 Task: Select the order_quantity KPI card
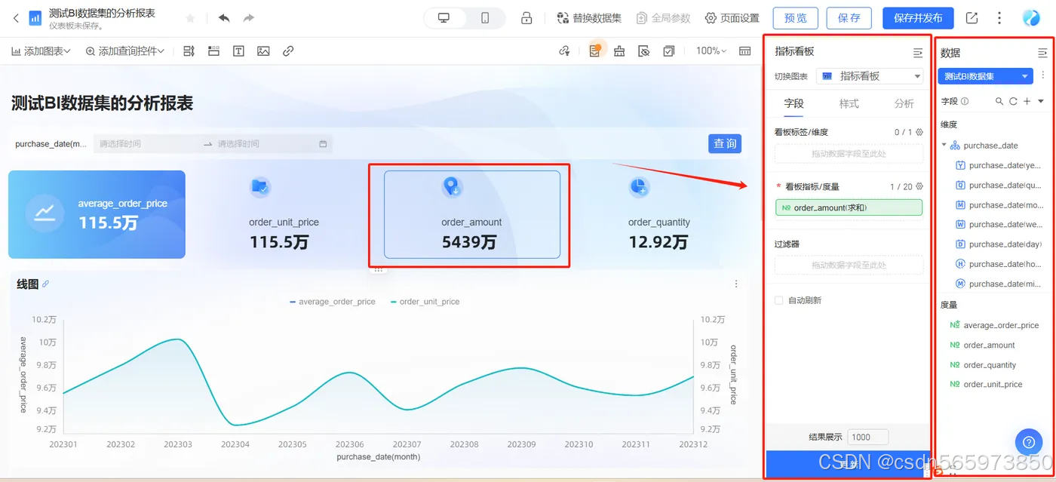coord(658,214)
